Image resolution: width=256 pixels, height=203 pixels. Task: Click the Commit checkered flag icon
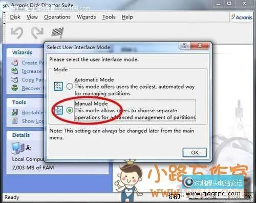point(58,32)
